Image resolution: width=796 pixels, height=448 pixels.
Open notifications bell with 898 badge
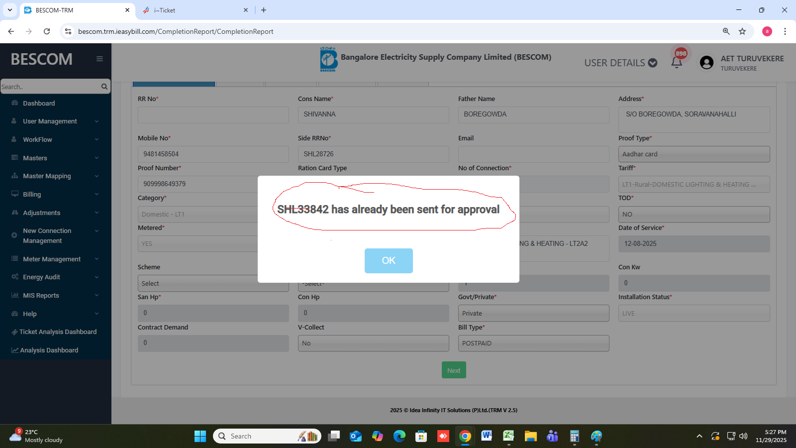point(677,62)
